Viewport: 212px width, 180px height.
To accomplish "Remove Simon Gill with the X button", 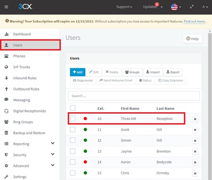I will coord(195,141).
